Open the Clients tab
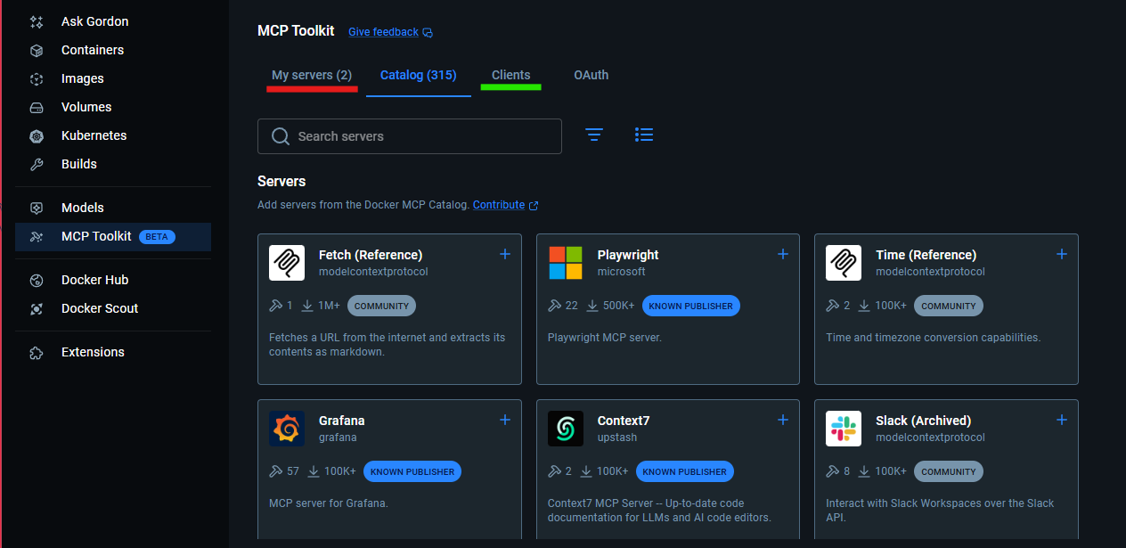Screen dimensions: 1126x548 click(511, 75)
